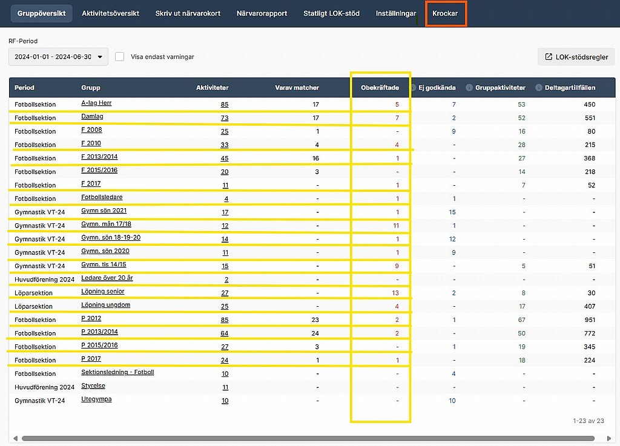The height and width of the screenshot is (446, 620).
Task: Open Skriv ut närvarokort tab
Action: 188,13
